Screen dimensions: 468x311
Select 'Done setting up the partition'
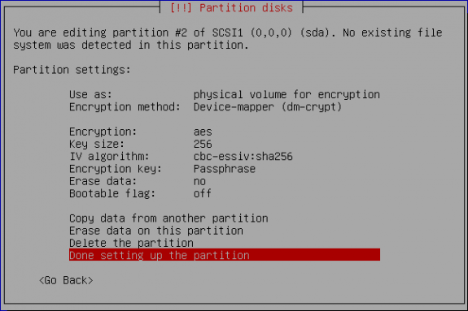(x=225, y=255)
